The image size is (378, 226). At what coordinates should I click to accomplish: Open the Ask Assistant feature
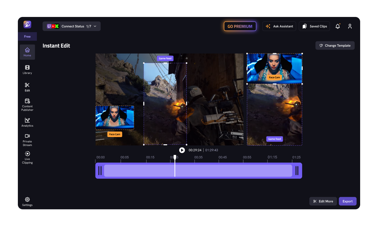(279, 26)
